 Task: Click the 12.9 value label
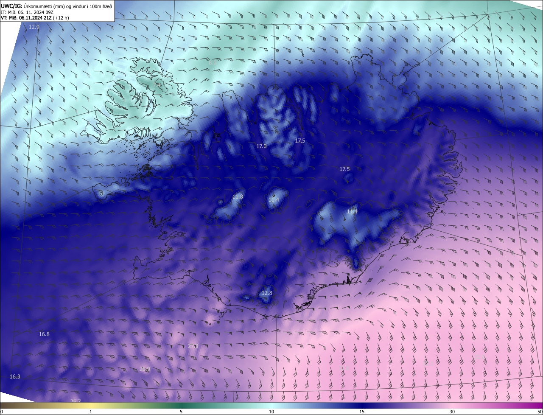(x=34, y=27)
